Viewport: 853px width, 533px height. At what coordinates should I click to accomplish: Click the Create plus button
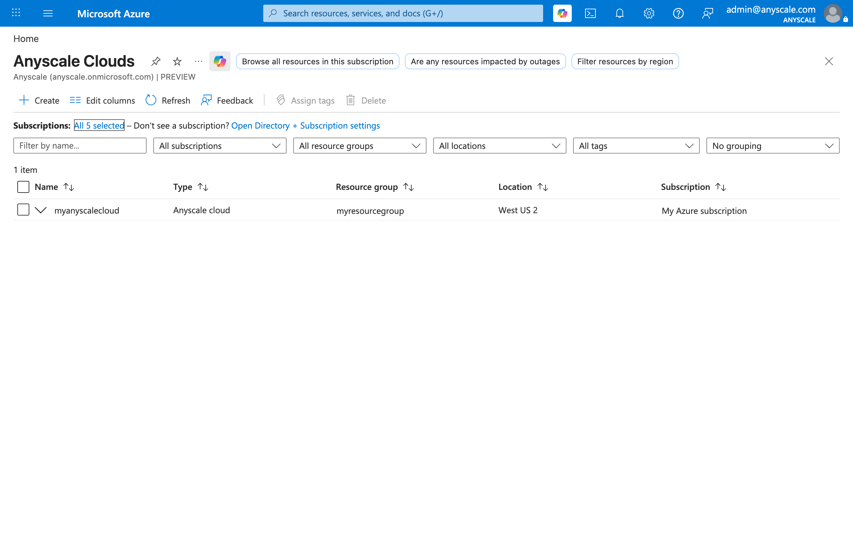(x=39, y=101)
